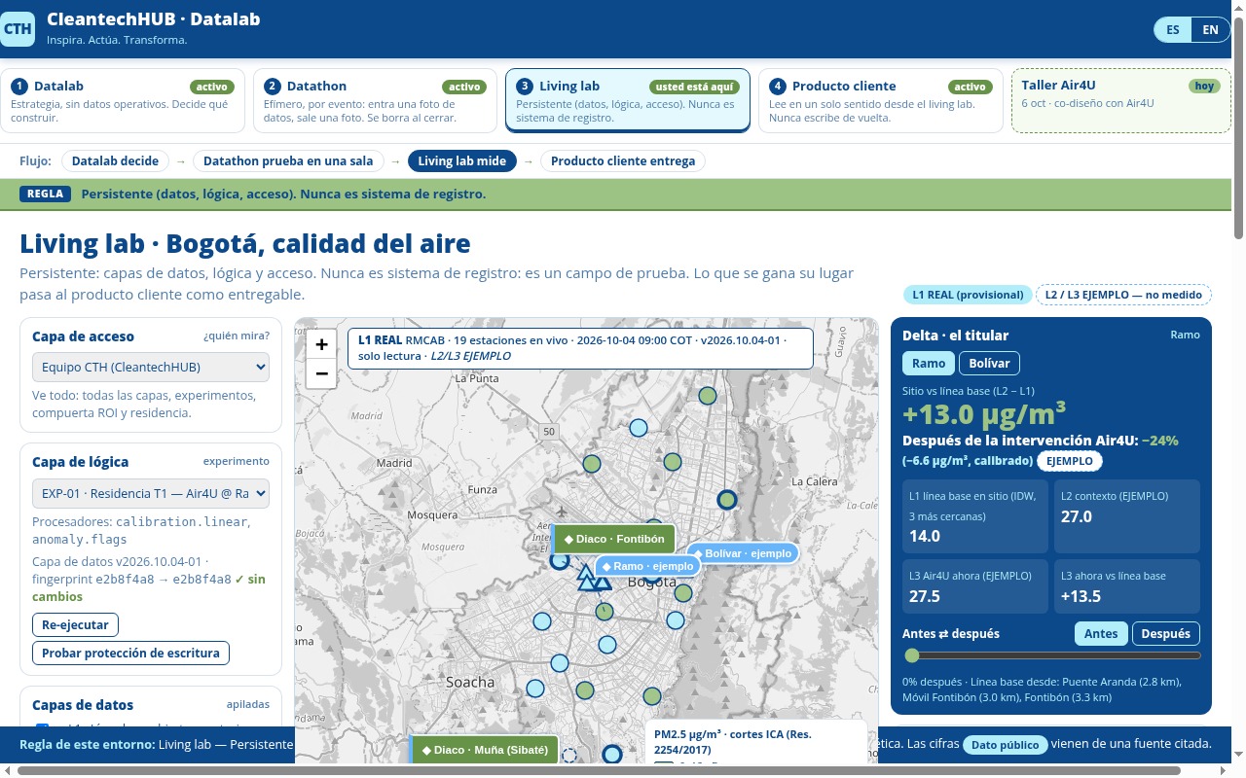Screen dimensions: 1246x778
Task: Click the Re-ejecutar button
Action: (76, 624)
